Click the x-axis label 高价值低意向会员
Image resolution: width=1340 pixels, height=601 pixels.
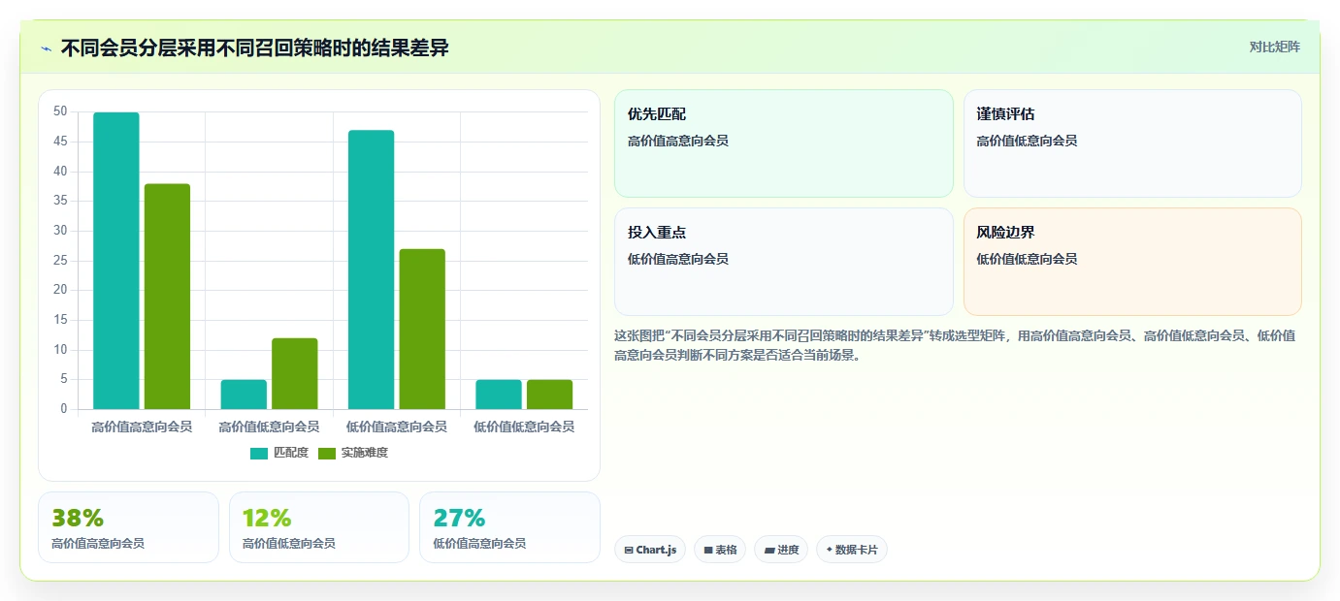tap(269, 427)
